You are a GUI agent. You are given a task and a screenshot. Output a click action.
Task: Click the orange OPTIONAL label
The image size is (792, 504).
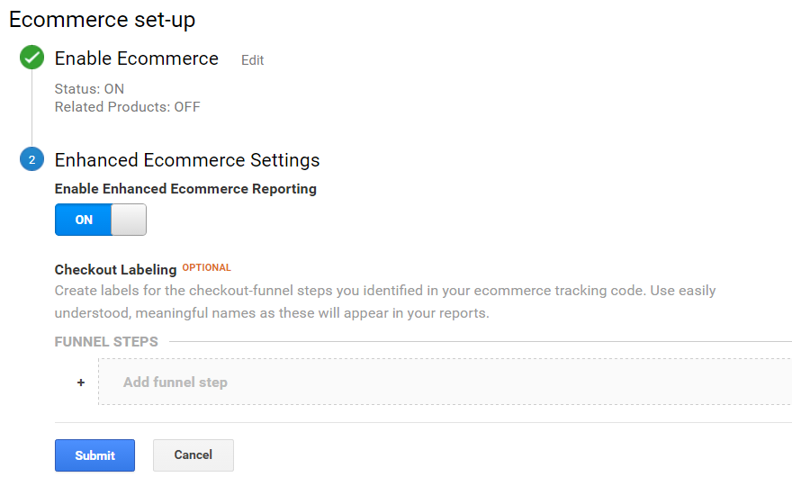(x=207, y=267)
